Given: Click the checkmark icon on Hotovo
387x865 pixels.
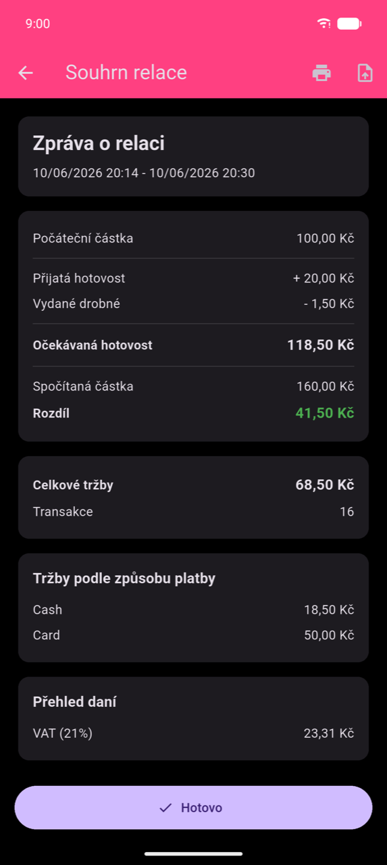Looking at the screenshot, I should click(165, 808).
